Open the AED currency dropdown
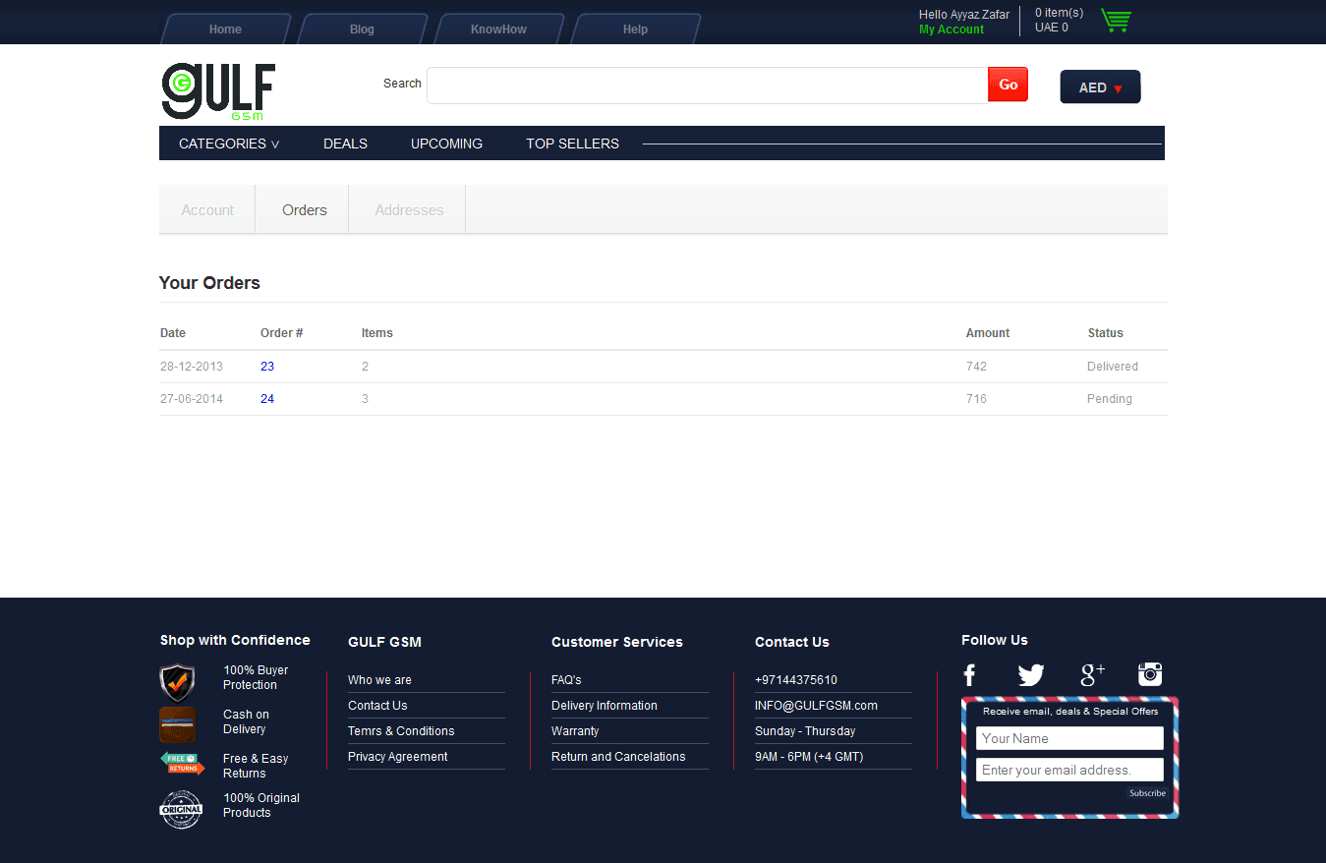Screen dimensions: 1326x863 (1100, 86)
